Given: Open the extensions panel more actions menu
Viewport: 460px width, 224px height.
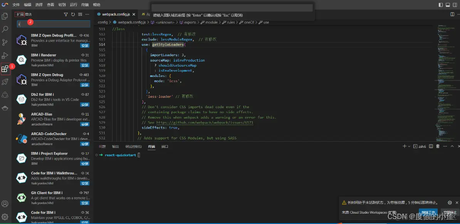Looking at the screenshot, I should [x=87, y=14].
